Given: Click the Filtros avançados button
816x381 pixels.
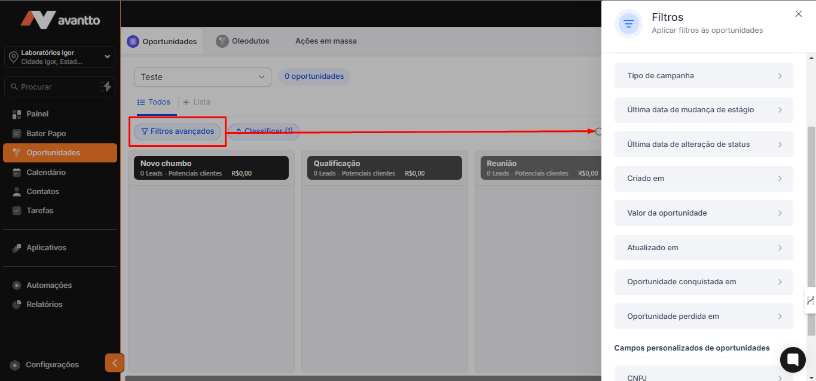Looking at the screenshot, I should [x=178, y=131].
